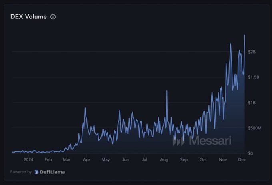Click the Jul x-axis label
The height and width of the screenshot is (185, 272).
(x=144, y=159)
